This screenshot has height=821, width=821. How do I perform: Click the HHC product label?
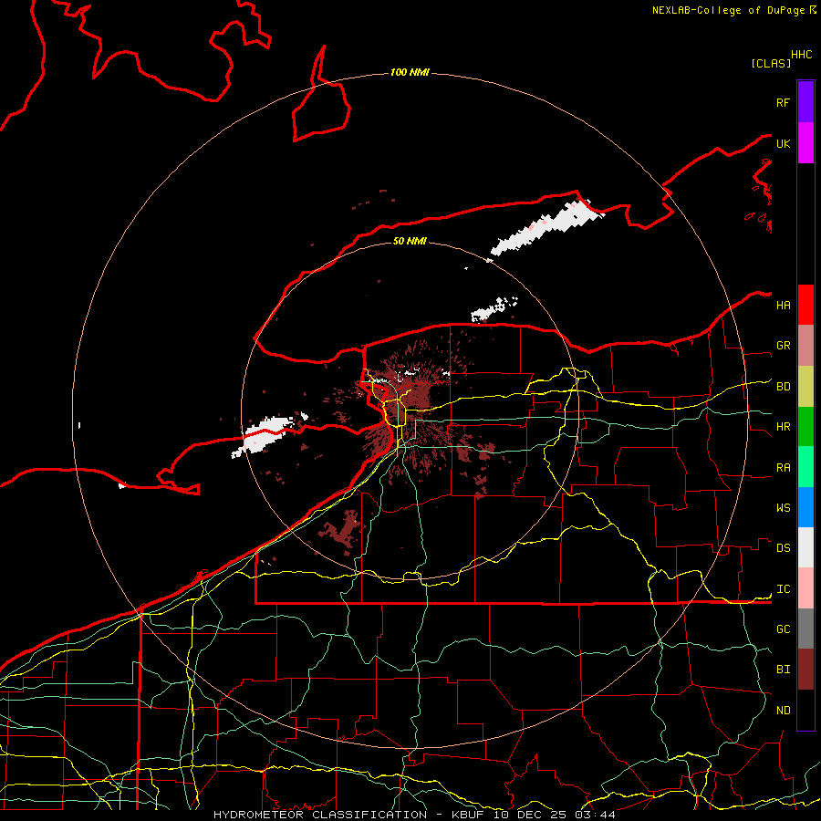click(x=801, y=55)
